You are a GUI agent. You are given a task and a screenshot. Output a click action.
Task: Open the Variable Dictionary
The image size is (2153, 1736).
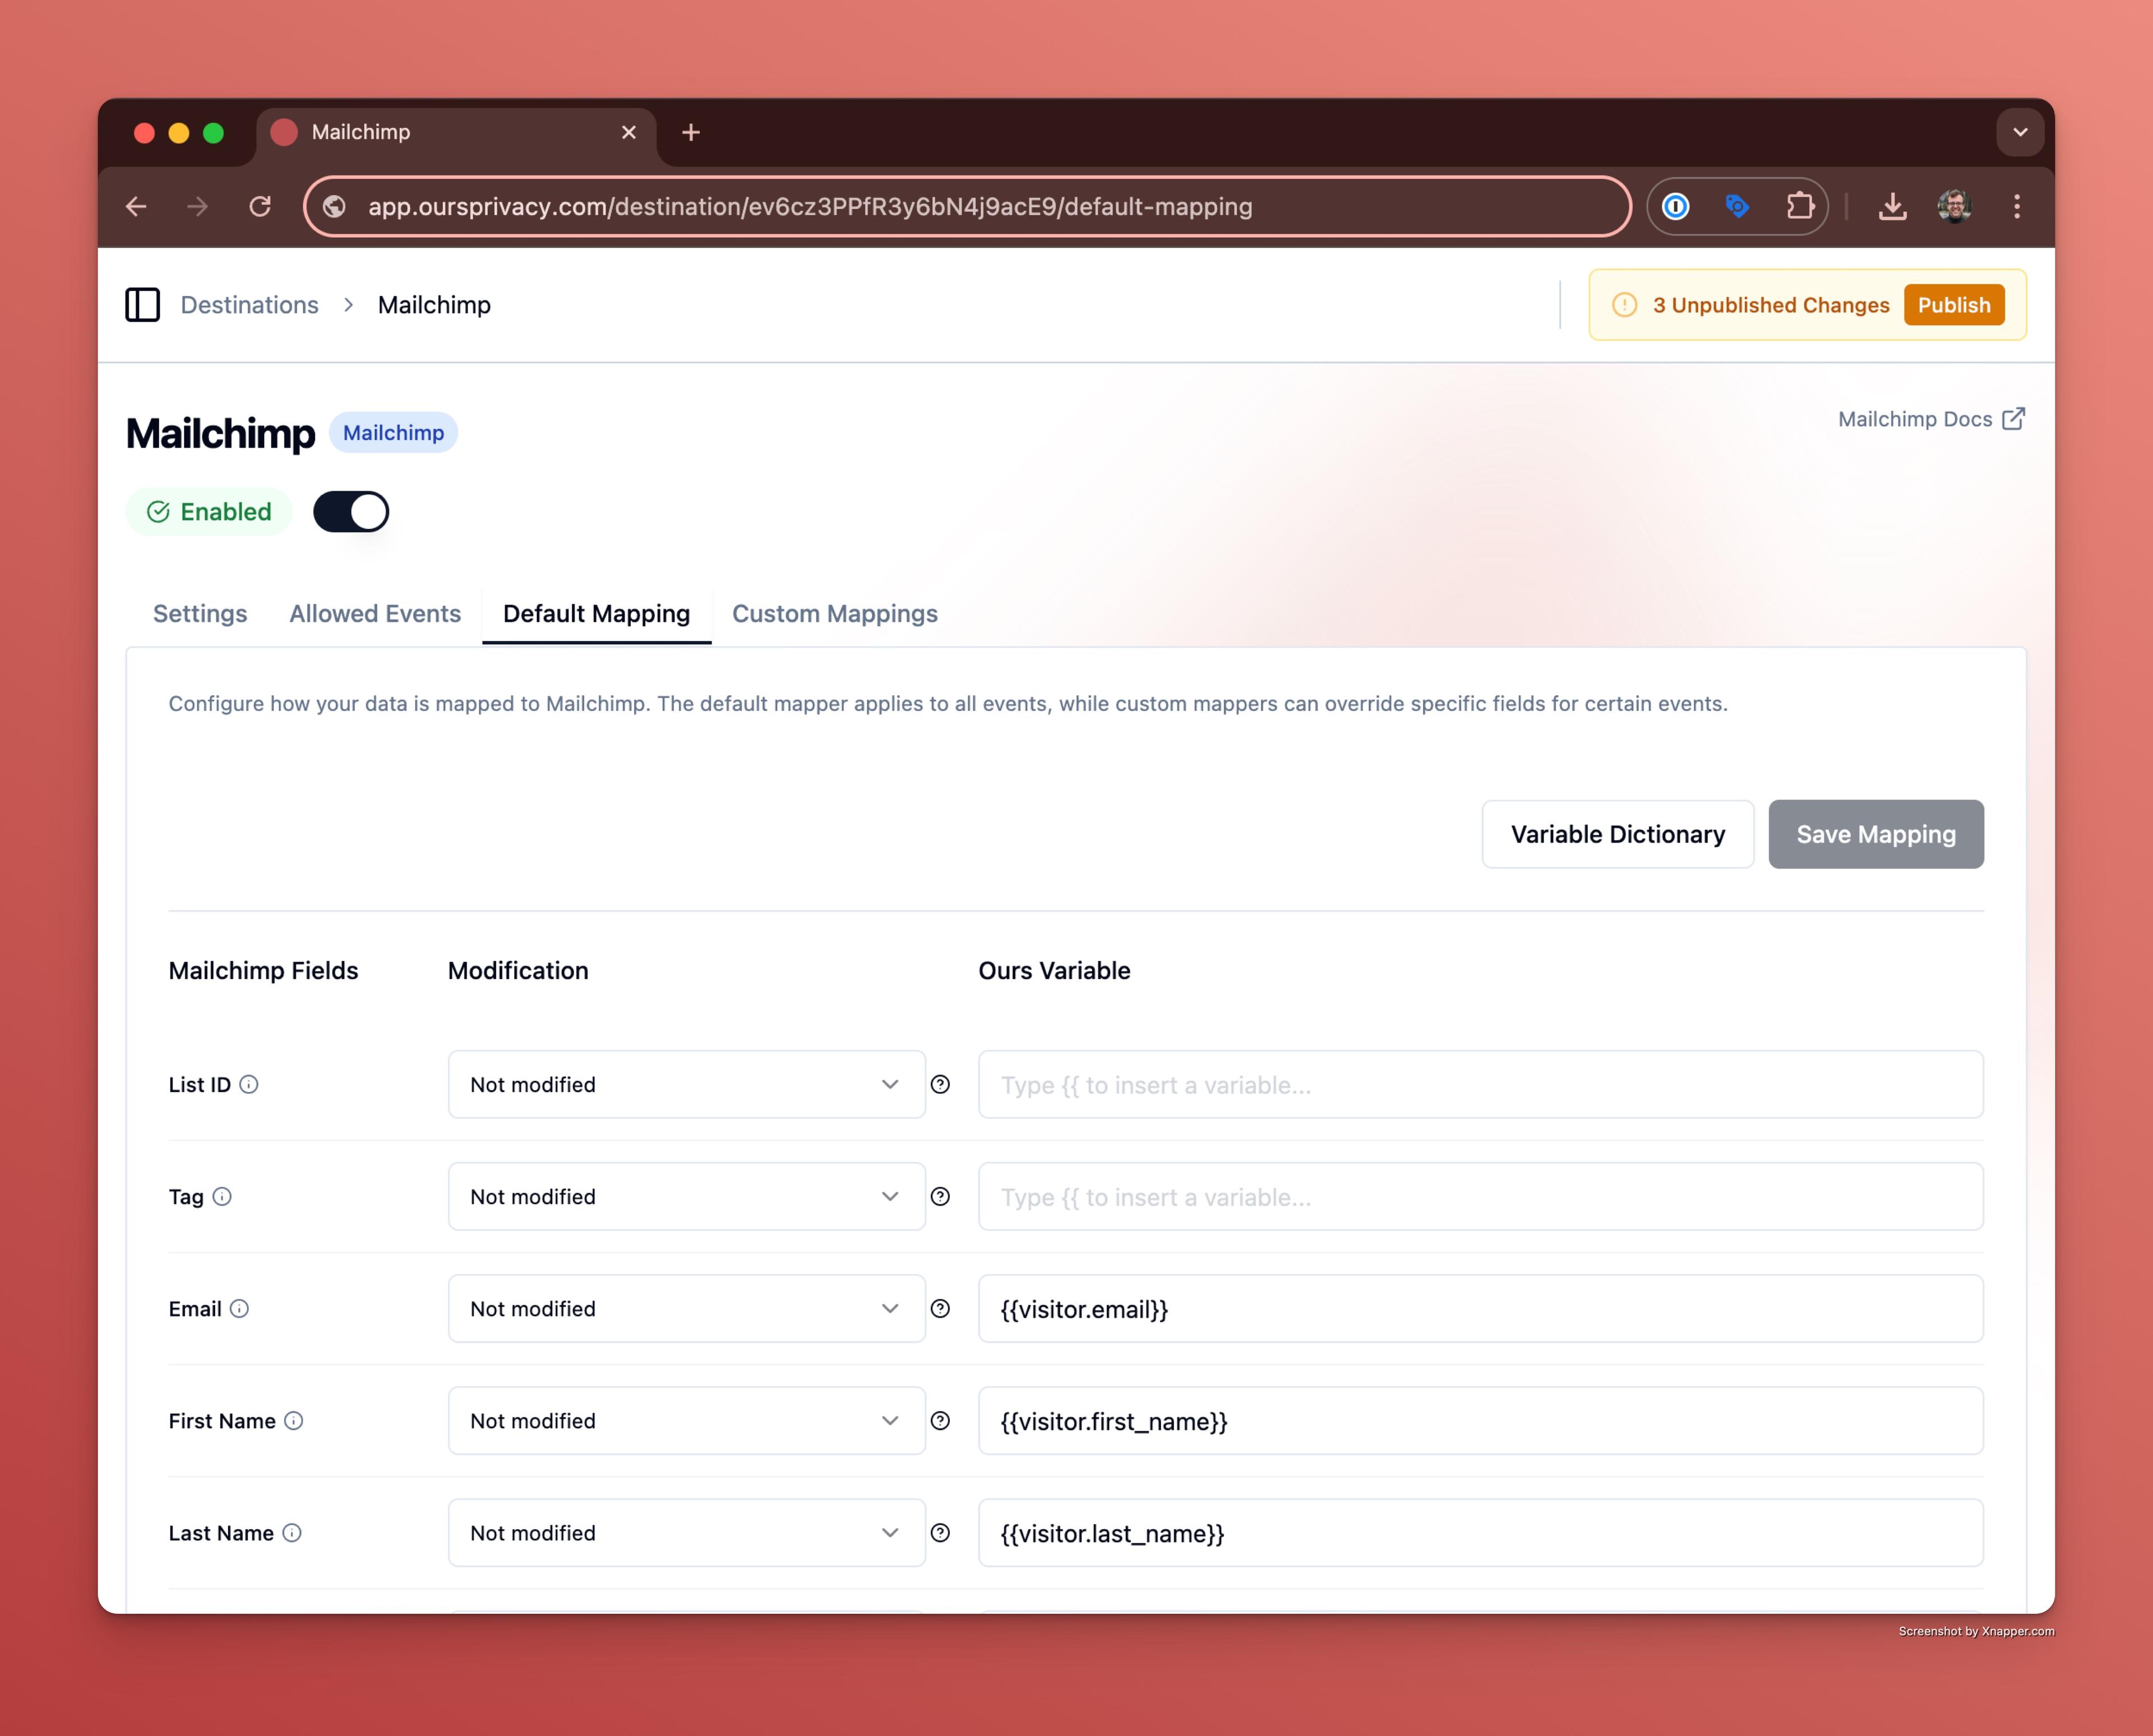(1617, 834)
